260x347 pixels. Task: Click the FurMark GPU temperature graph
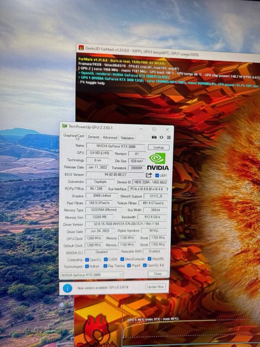(191, 332)
